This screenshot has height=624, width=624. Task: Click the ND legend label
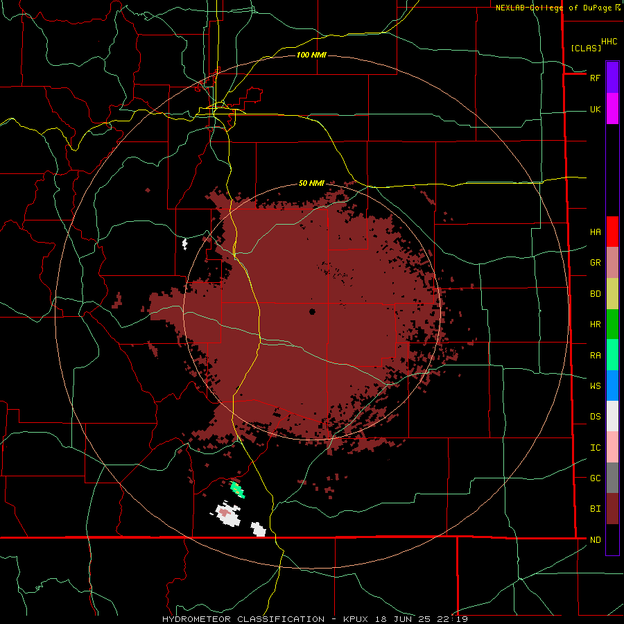point(595,540)
